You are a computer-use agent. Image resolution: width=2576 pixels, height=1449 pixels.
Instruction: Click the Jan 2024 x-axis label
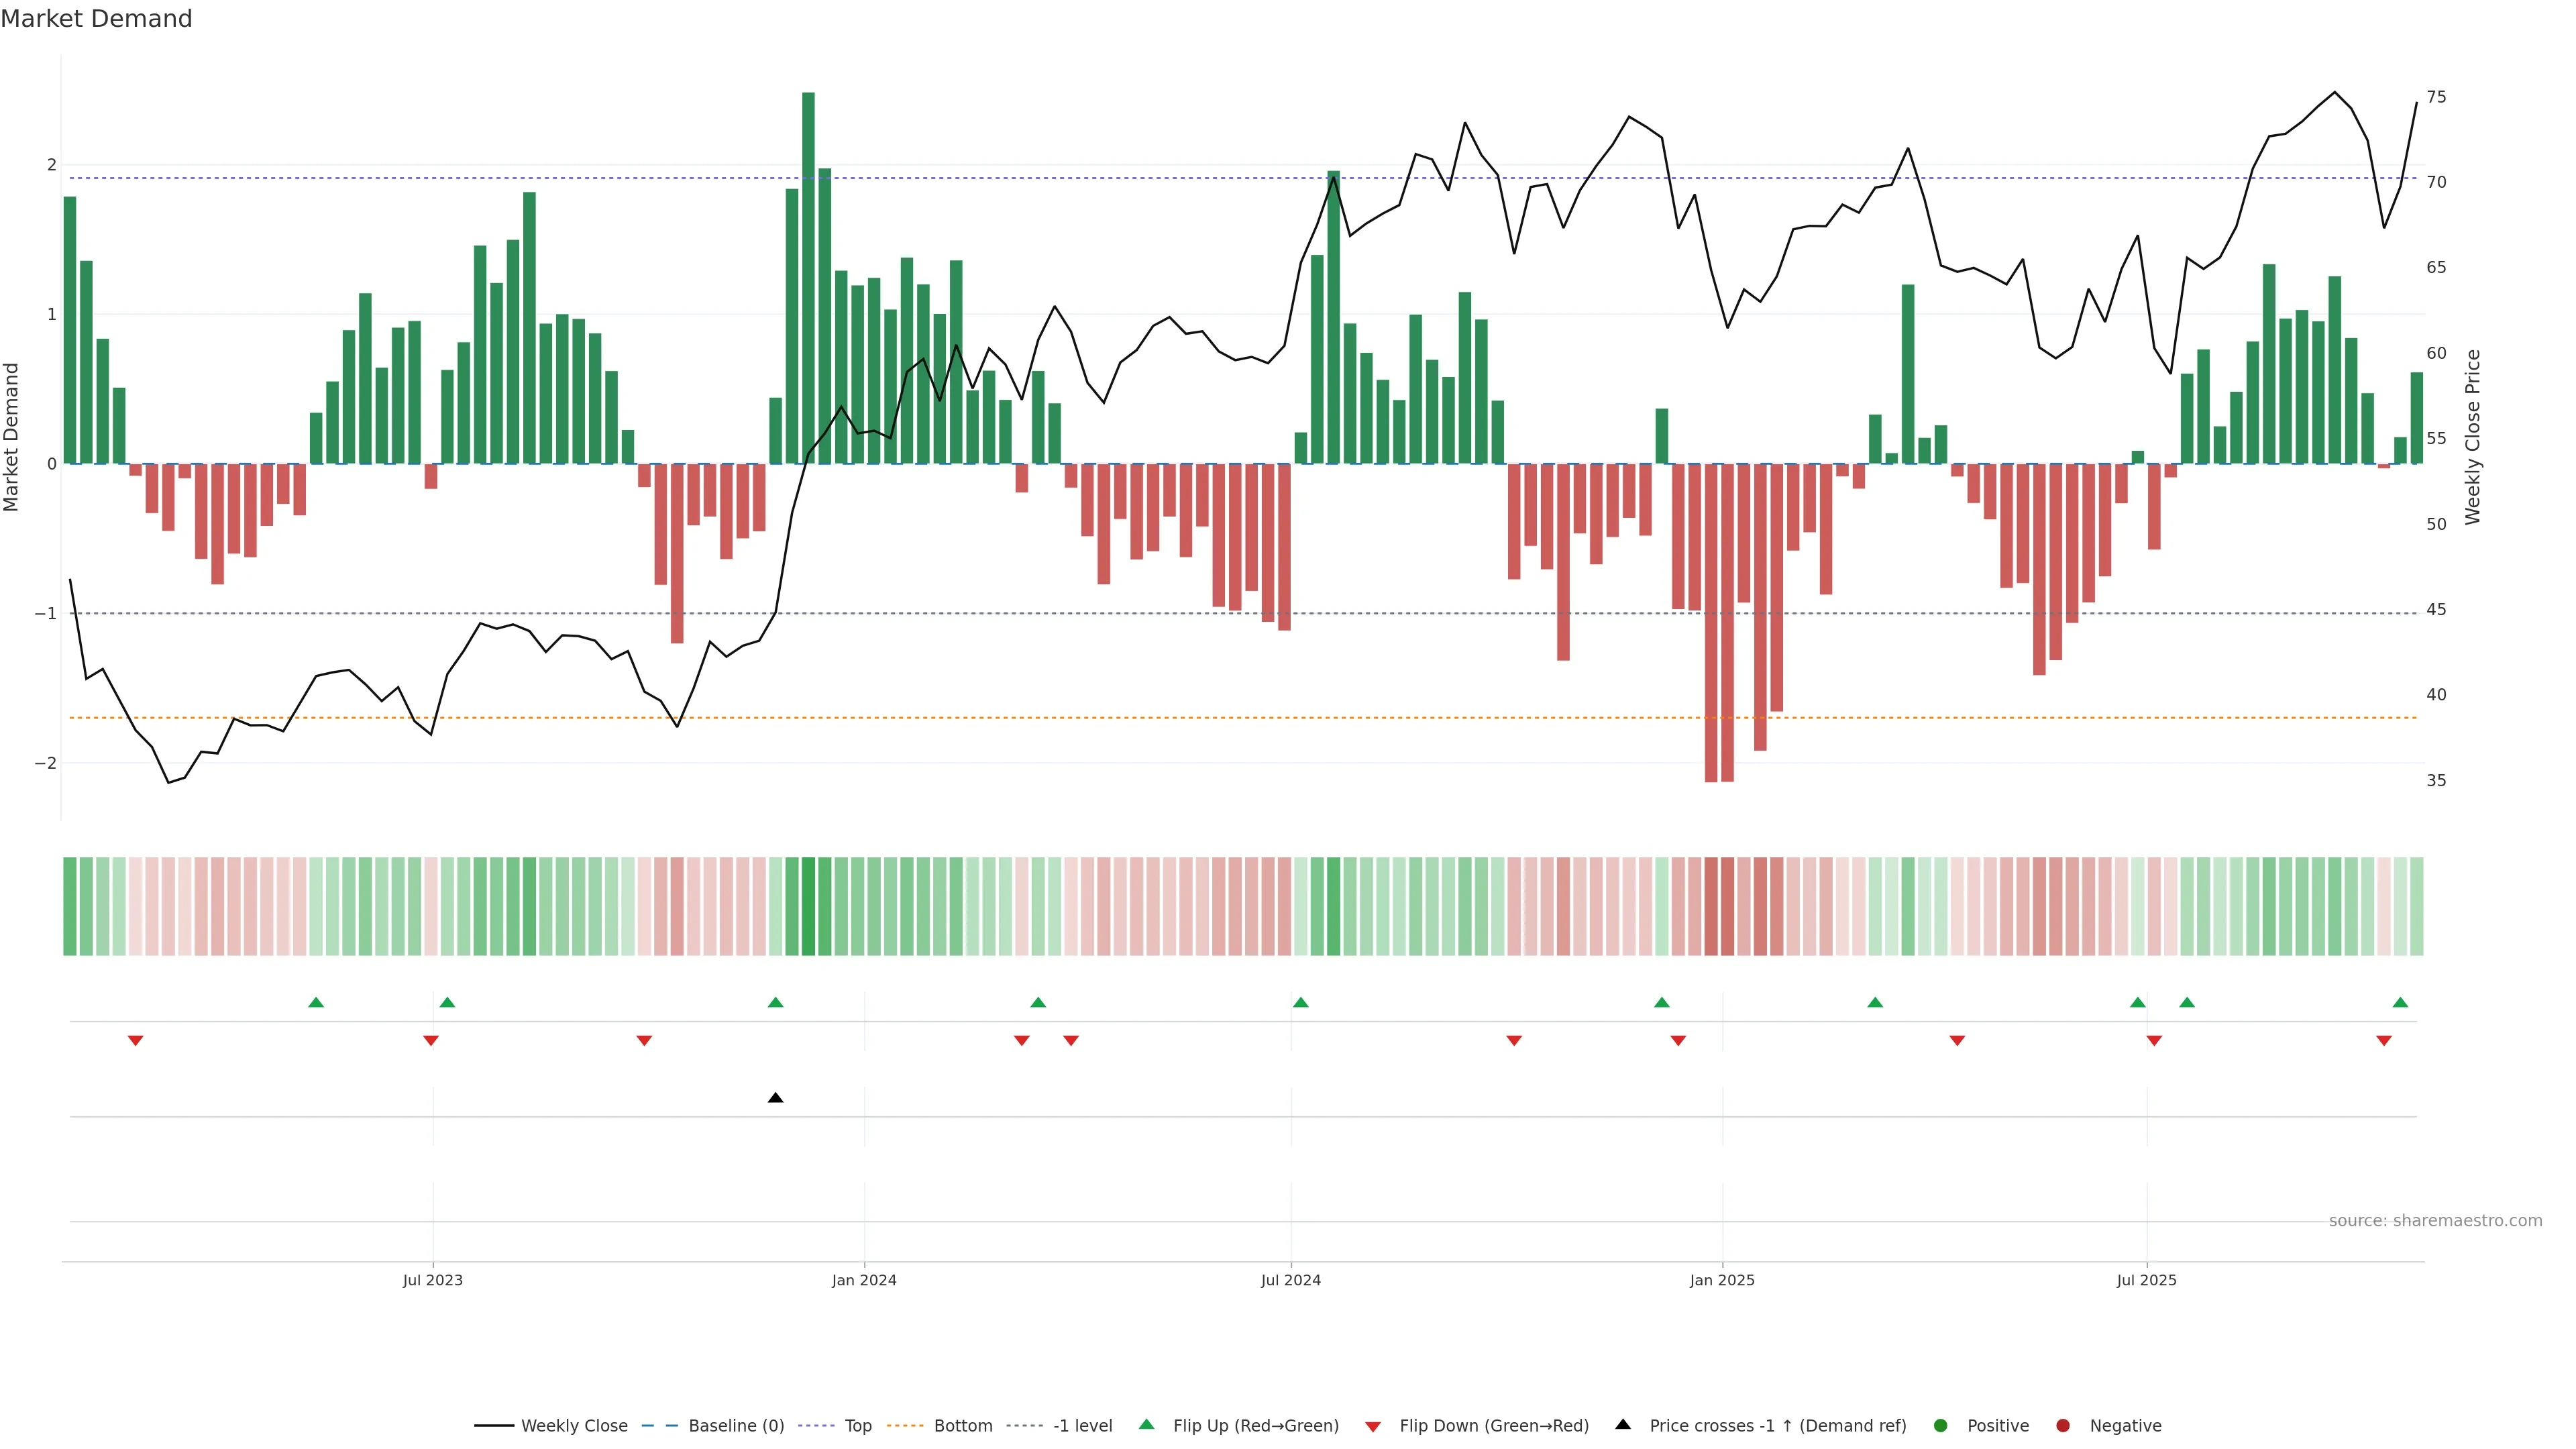click(864, 1280)
